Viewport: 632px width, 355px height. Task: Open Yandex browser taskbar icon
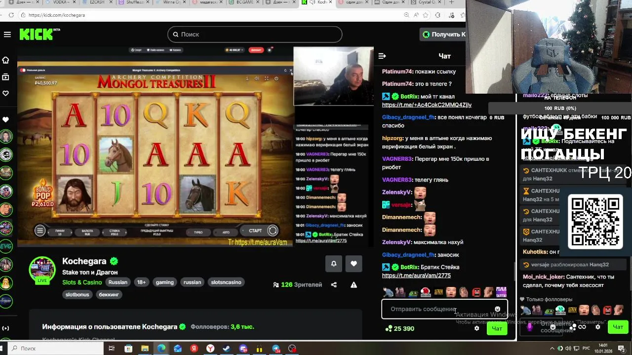click(210, 349)
